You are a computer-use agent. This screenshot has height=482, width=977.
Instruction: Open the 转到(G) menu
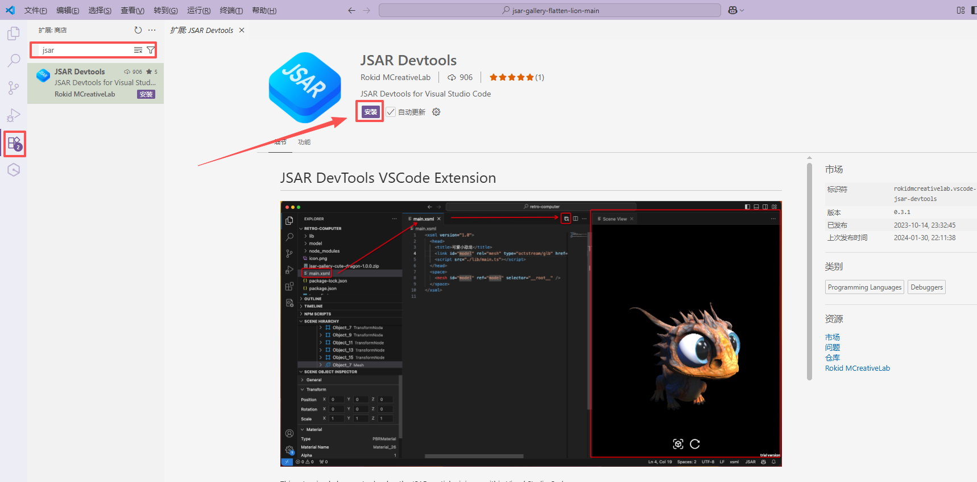pos(165,10)
